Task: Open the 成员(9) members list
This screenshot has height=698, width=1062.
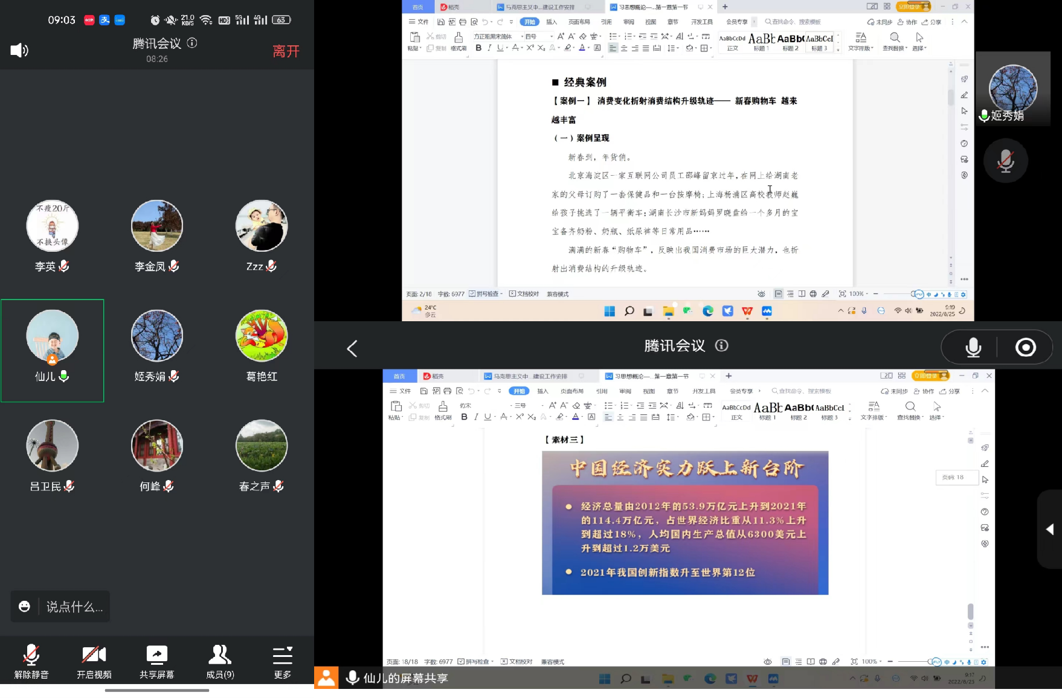Action: tap(220, 662)
